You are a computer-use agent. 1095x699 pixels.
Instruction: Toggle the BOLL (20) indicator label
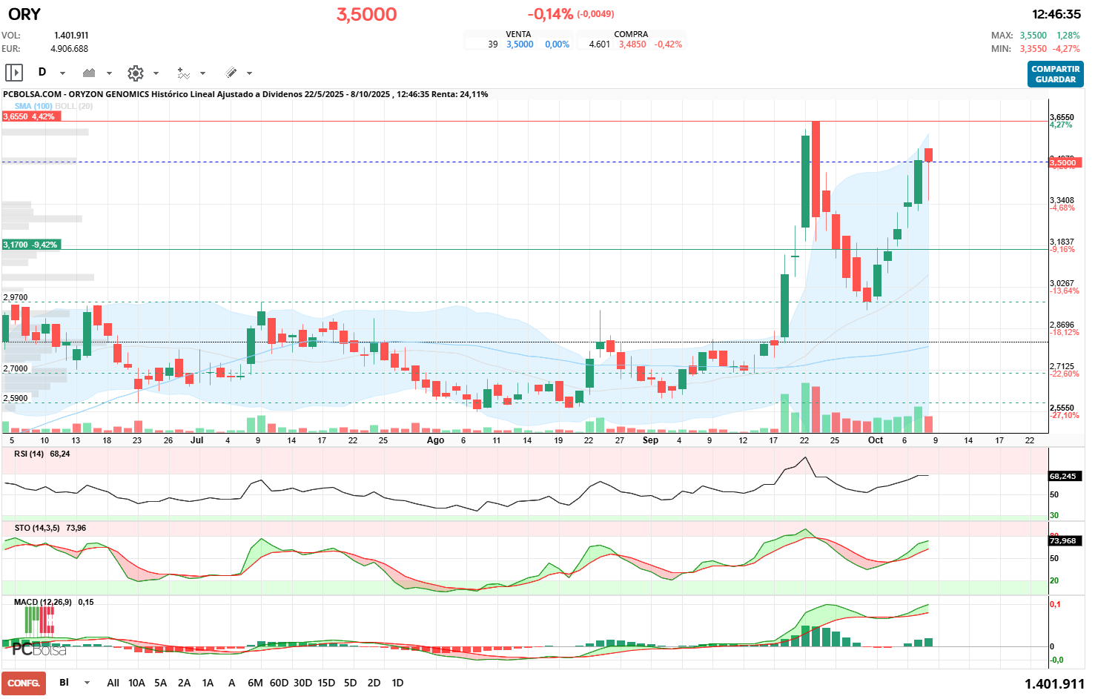pyautogui.click(x=74, y=106)
